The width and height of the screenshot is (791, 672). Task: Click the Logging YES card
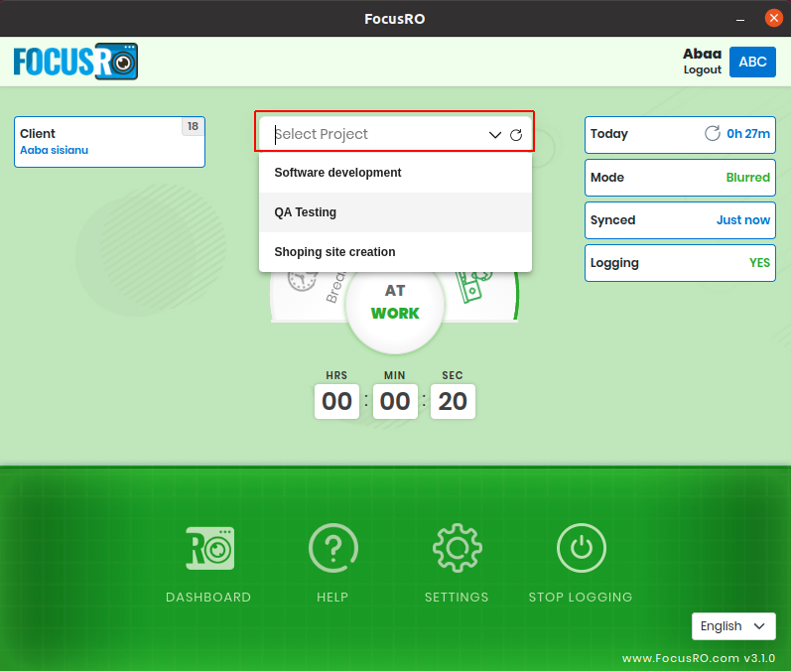coord(680,263)
